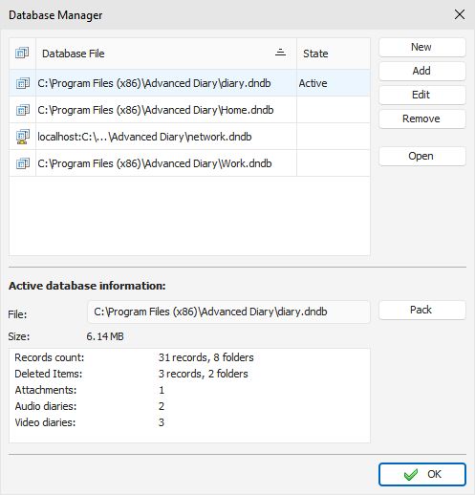Click the database icon beside diary.dndb
Image resolution: width=475 pixels, height=495 pixels.
[x=23, y=83]
